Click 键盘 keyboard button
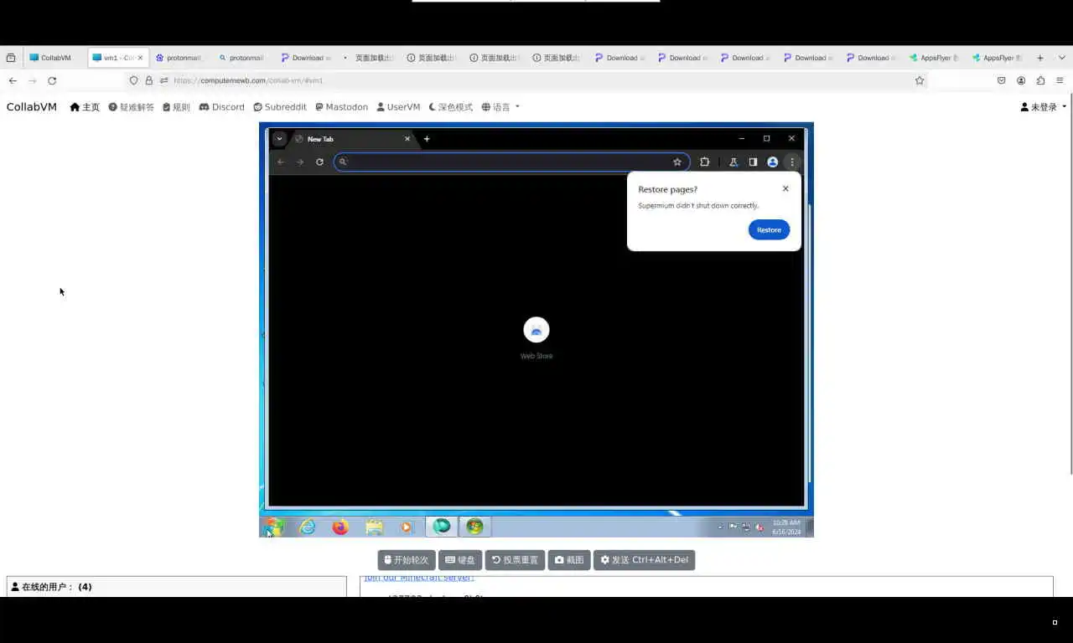The image size is (1073, 643). 460,560
